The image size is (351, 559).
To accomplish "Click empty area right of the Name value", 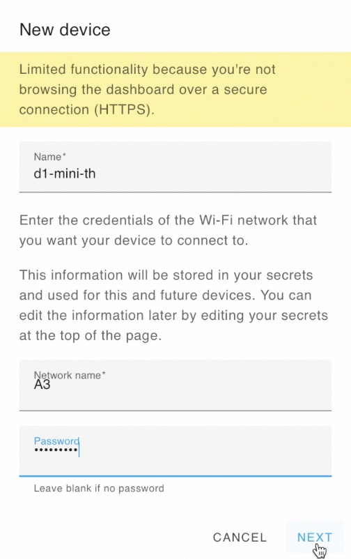I will [x=214, y=174].
